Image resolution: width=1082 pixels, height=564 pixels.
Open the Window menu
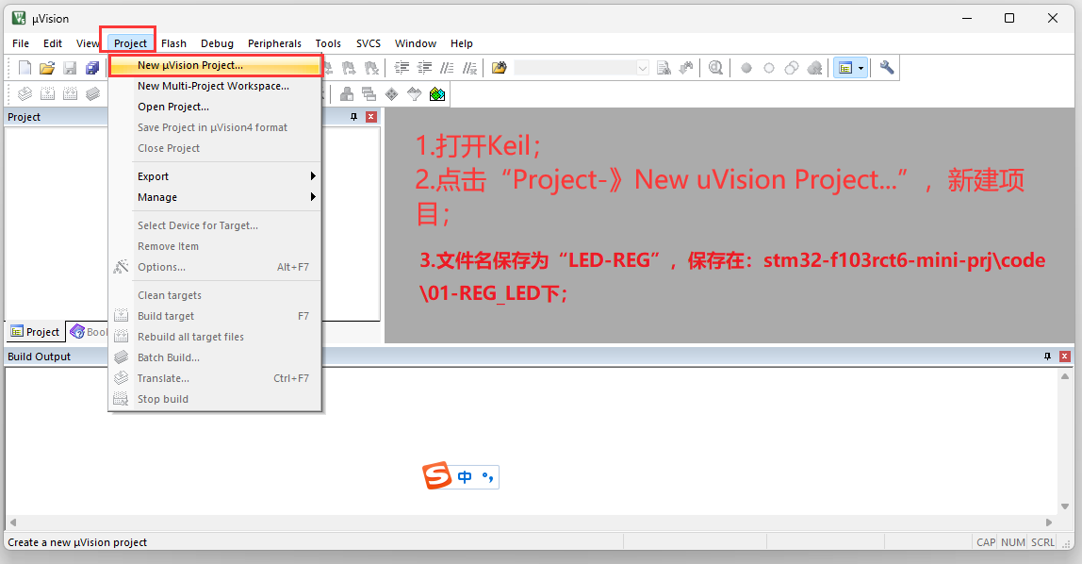[x=416, y=43]
